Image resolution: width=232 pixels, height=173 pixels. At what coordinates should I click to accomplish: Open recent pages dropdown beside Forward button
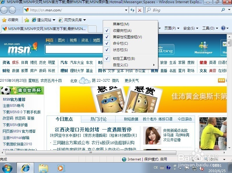pyautogui.click(x=19, y=10)
